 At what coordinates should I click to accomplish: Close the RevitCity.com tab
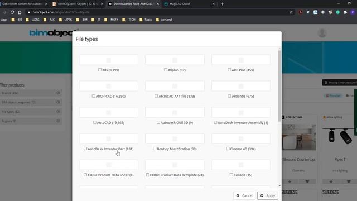(x=102, y=4)
